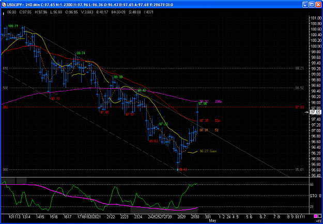323x224 pixels.
Task: Click the 20 level on the stochastic axis
Action: pos(312,206)
